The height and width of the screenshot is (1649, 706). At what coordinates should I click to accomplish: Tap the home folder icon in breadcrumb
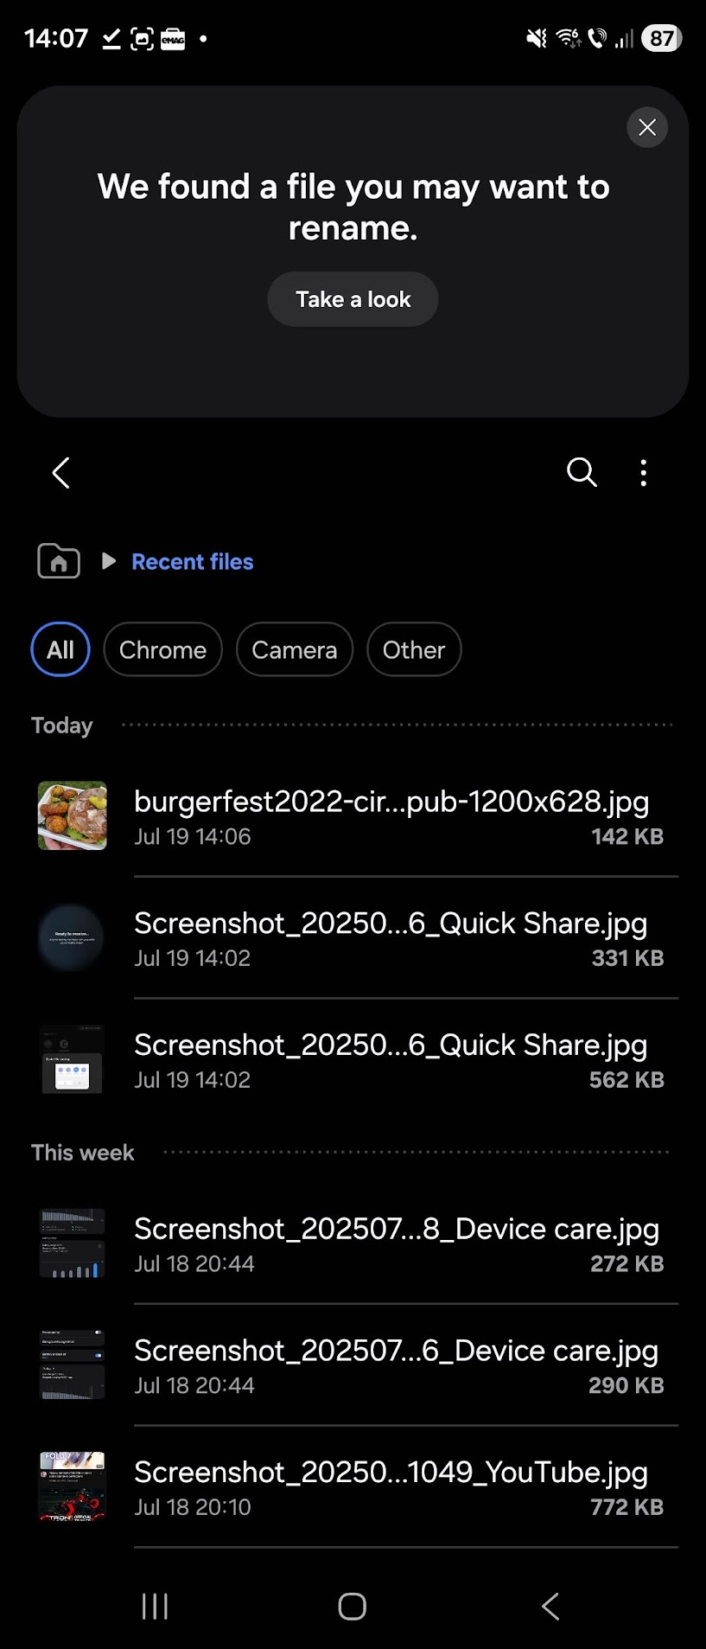(59, 562)
